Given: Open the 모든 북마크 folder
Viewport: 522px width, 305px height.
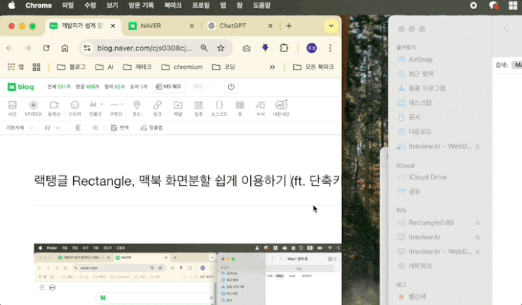Looking at the screenshot, I should pos(313,67).
